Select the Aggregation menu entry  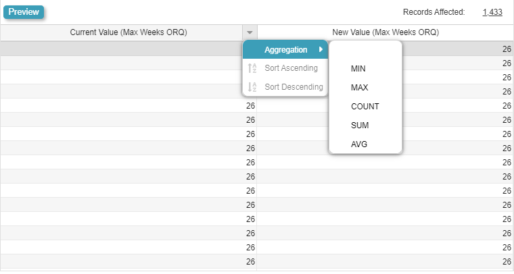click(285, 50)
